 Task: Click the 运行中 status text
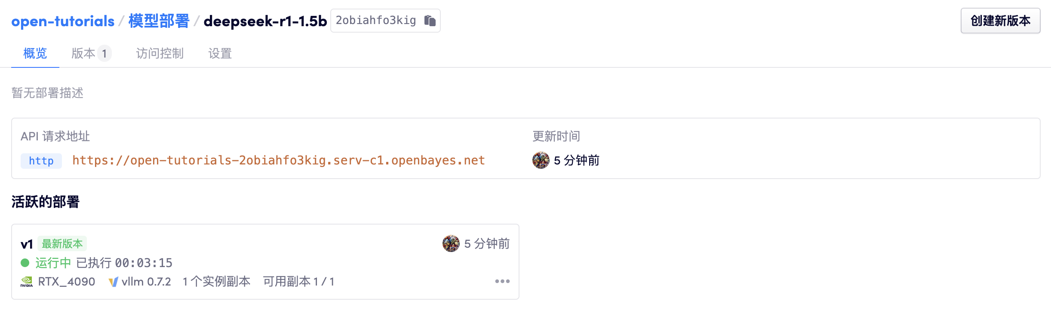52,262
